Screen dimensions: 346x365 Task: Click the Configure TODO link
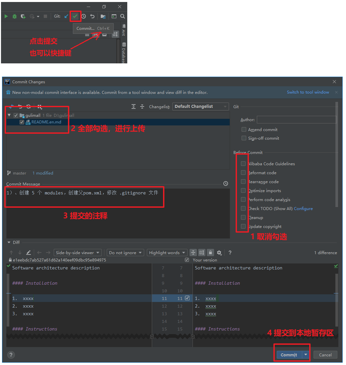[303, 209]
